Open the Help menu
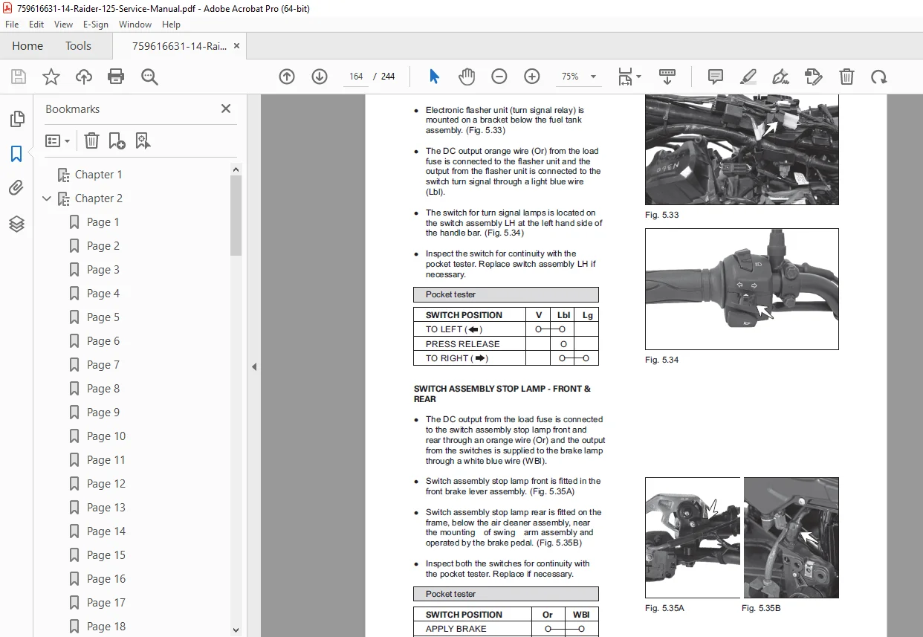The width and height of the screenshot is (923, 637). point(171,25)
